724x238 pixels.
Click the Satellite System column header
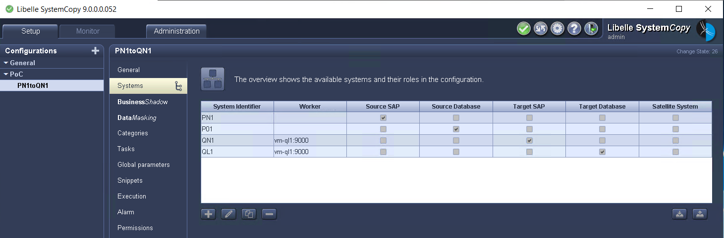675,107
